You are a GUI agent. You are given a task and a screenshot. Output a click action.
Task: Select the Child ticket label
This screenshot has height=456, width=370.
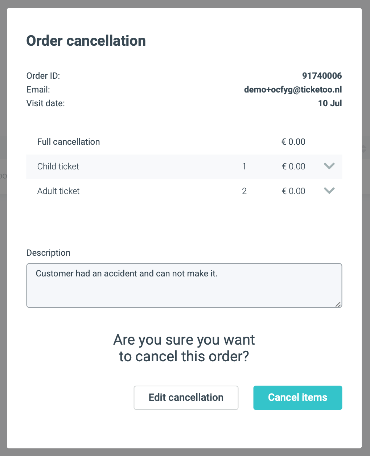click(x=58, y=167)
